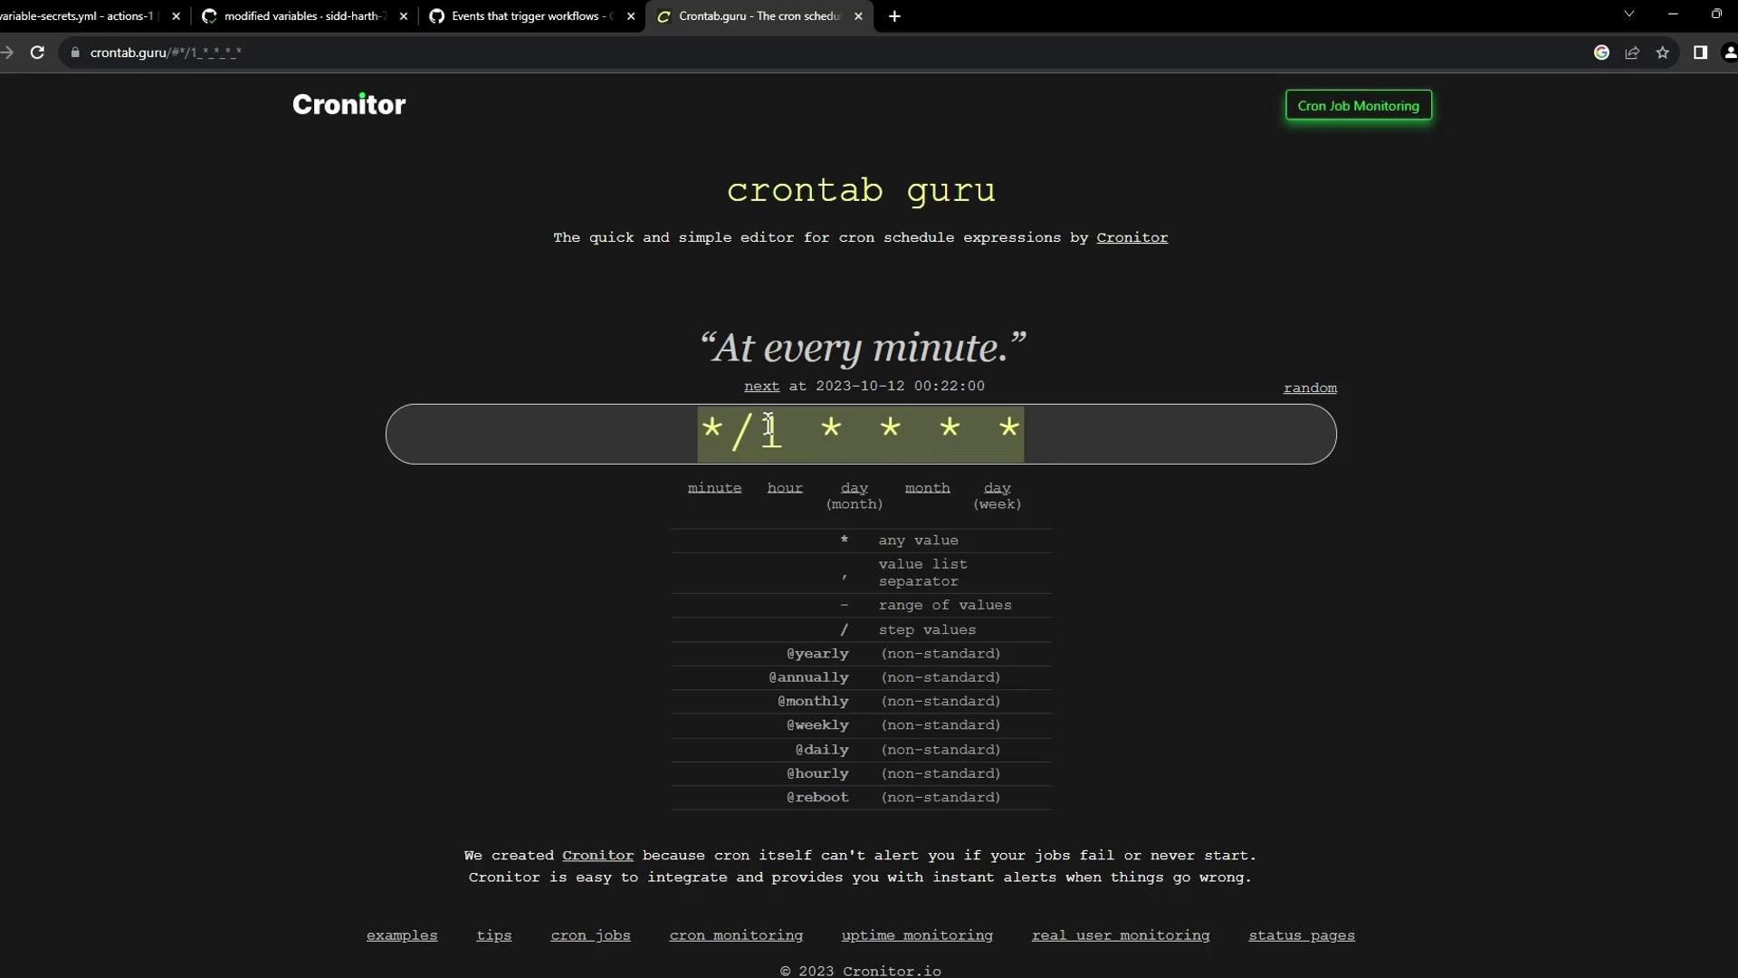Click the Cronitor logo
Screen dimensions: 1738x978
coord(349,105)
